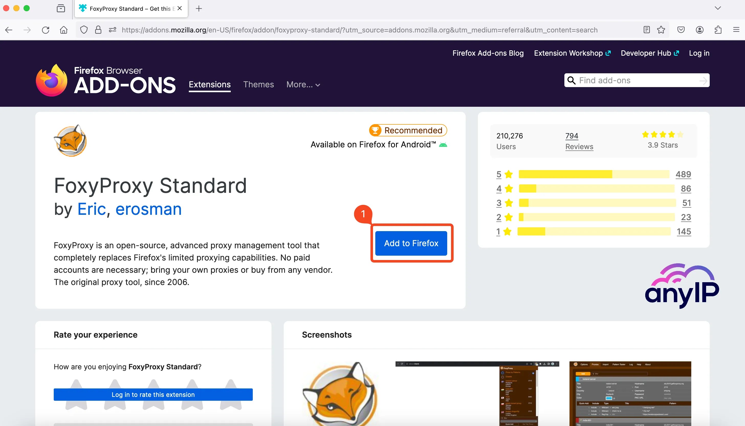The height and width of the screenshot is (426, 745).
Task: Expand the More dropdown menu
Action: pos(303,84)
